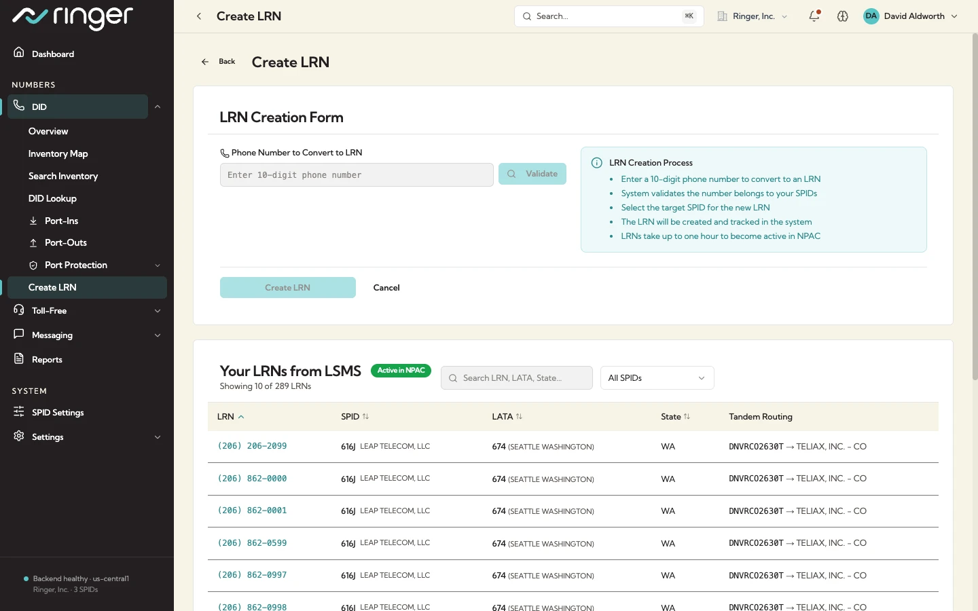Screen dimensions: 978x611
Task: Expand Port Protection submenu chevron
Action: click(x=158, y=265)
